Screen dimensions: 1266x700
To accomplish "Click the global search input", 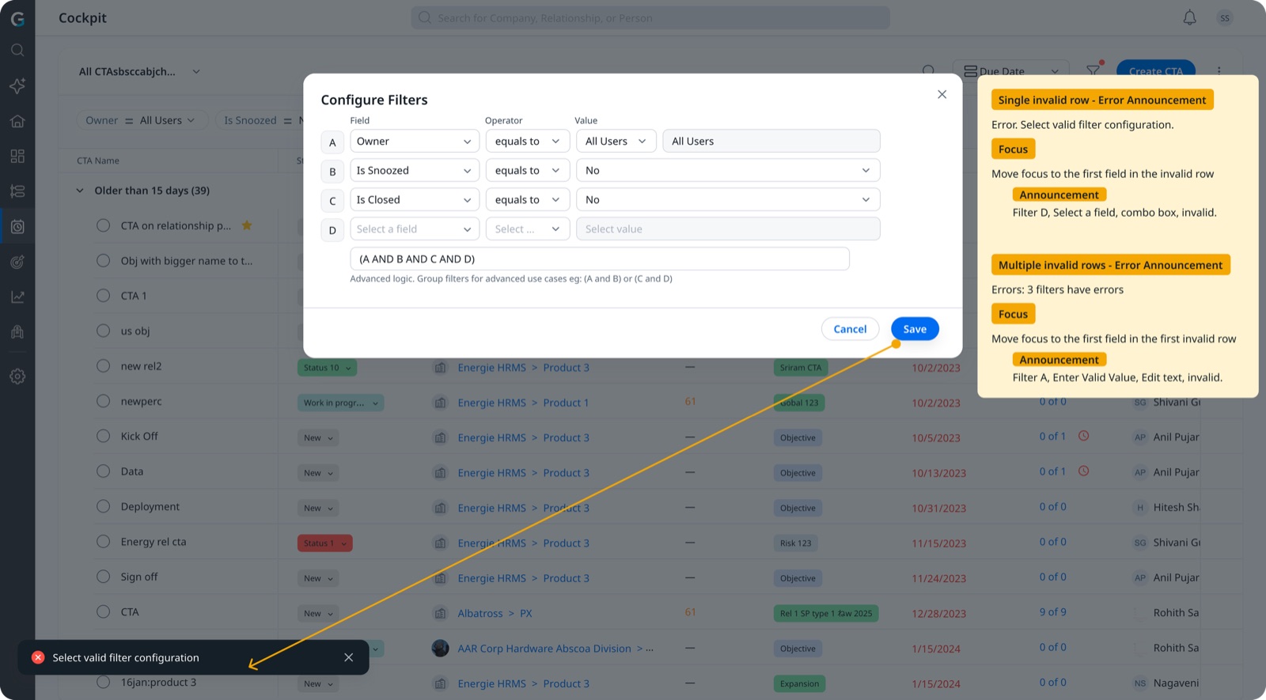I will click(650, 17).
